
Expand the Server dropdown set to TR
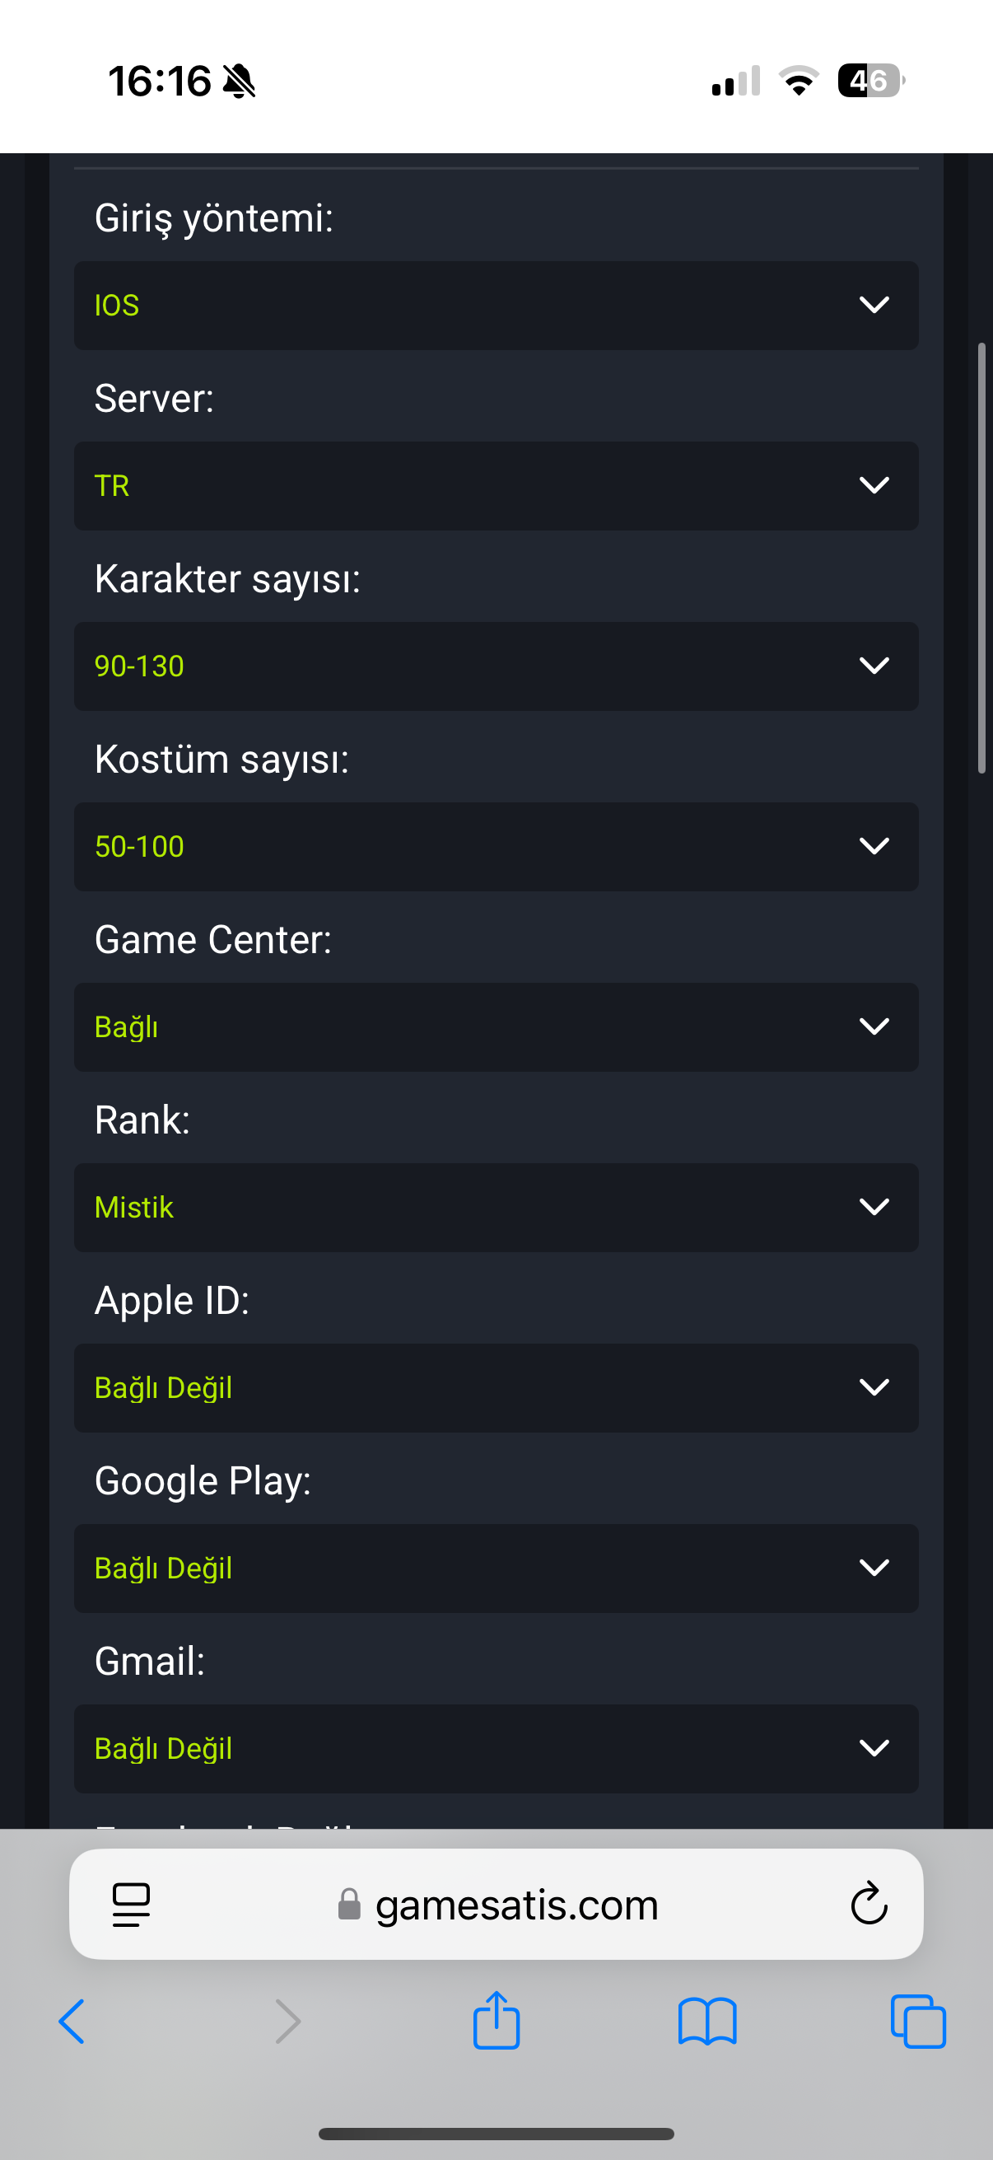coord(496,485)
